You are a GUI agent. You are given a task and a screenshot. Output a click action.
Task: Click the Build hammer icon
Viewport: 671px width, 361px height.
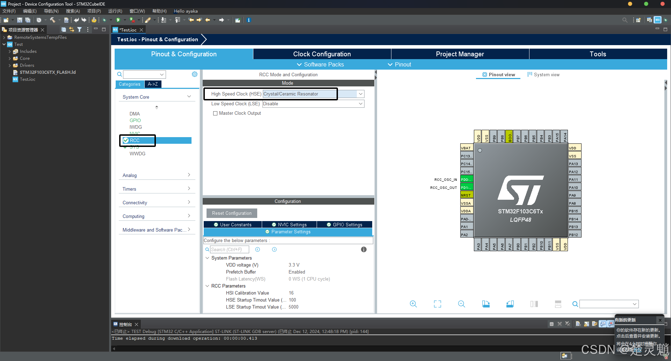coord(52,20)
